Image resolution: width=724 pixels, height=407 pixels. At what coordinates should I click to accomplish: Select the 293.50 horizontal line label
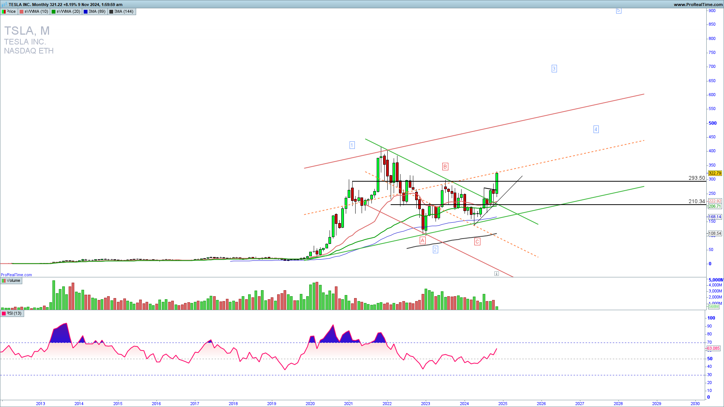tap(696, 178)
